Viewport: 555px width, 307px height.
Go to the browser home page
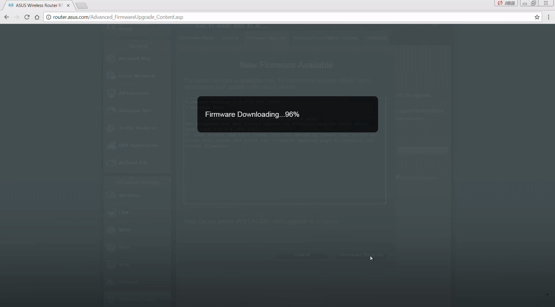pos(37,17)
